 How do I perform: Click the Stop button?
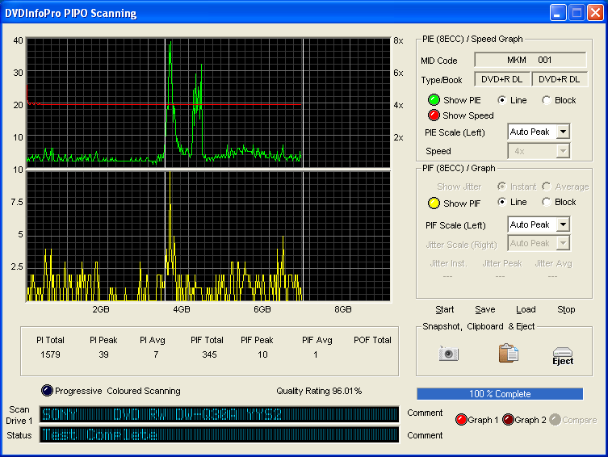click(566, 309)
